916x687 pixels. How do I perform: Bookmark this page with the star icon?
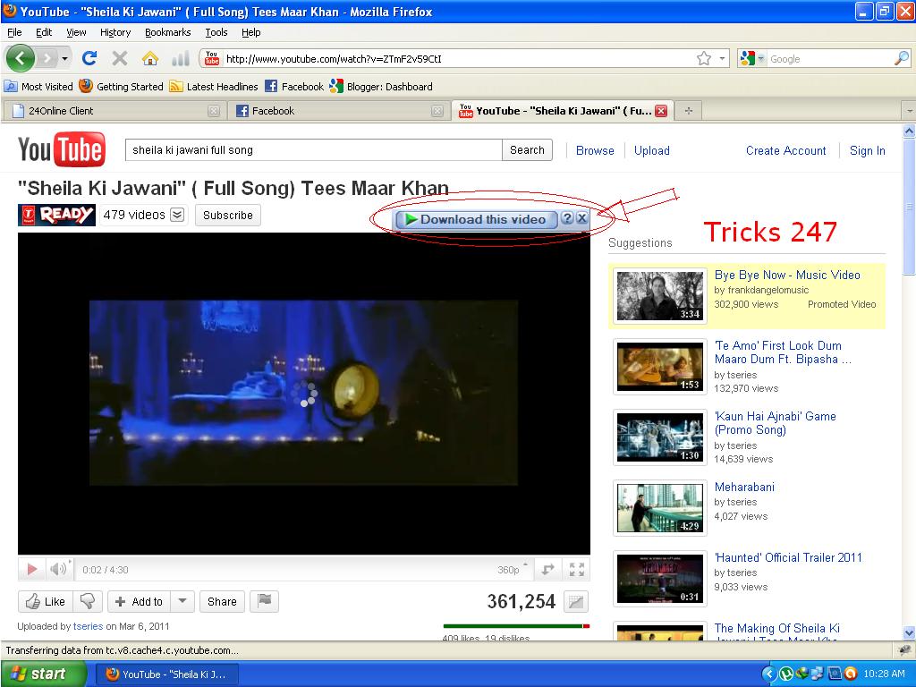[x=704, y=58]
